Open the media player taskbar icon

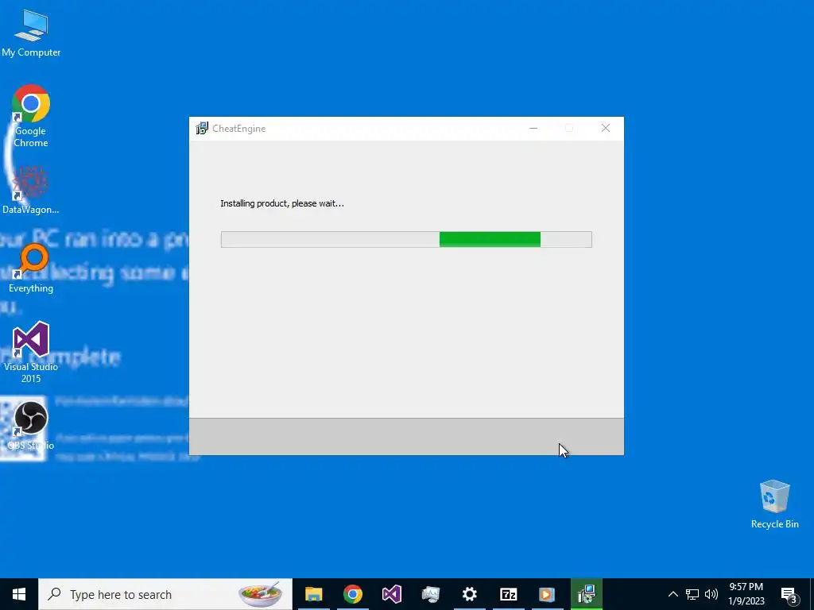[x=547, y=594]
